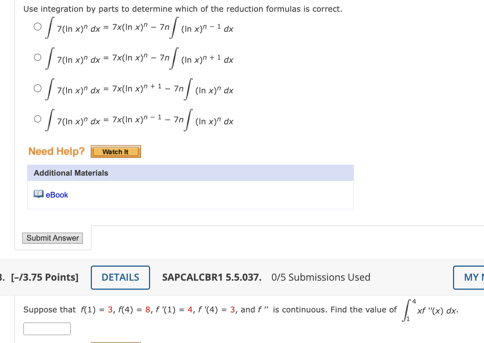Click the Need Help? heading
The width and height of the screenshot is (484, 343).
tap(56, 151)
